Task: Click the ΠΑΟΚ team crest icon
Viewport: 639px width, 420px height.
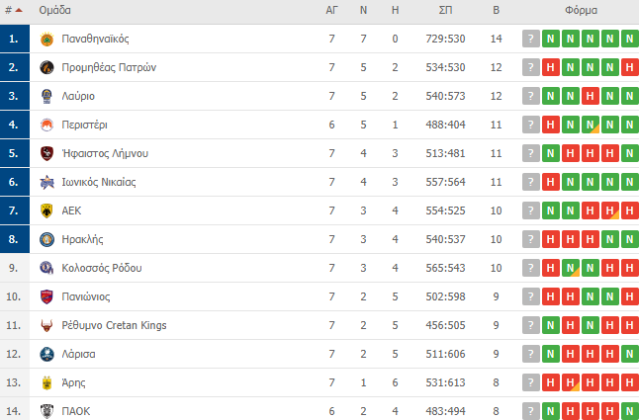Action: pos(46,411)
